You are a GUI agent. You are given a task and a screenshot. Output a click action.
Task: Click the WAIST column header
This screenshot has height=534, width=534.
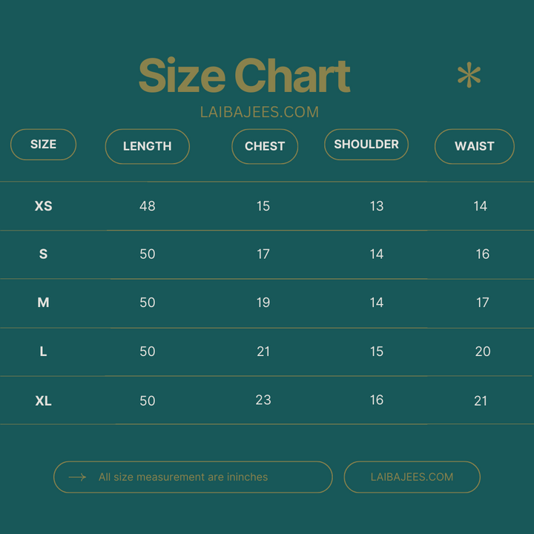(x=475, y=146)
